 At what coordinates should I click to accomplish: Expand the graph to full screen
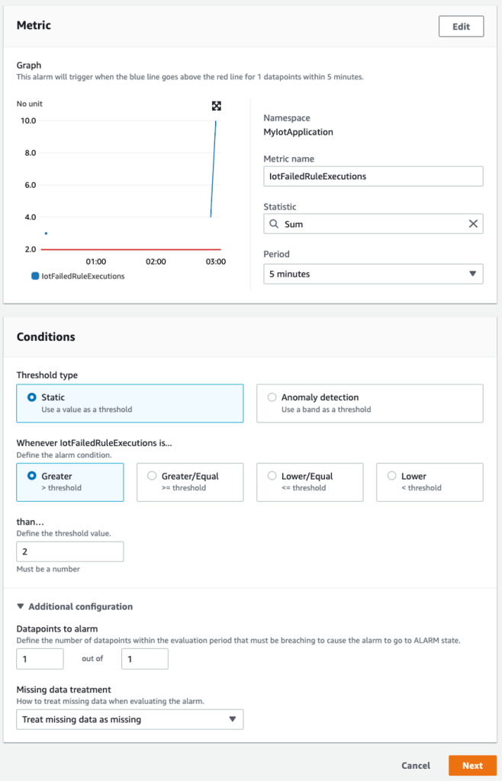[x=217, y=106]
